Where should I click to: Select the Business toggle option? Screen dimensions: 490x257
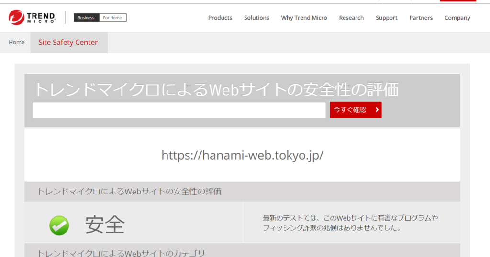[x=86, y=18]
